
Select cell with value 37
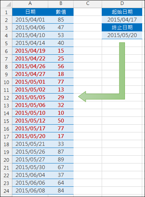point(61,175)
